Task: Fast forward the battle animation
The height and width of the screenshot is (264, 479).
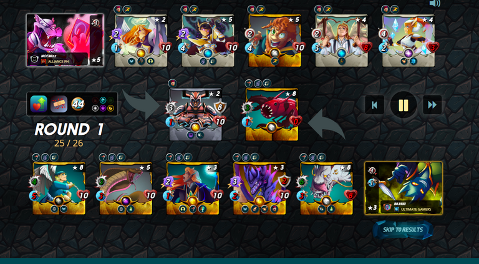Action: (432, 105)
